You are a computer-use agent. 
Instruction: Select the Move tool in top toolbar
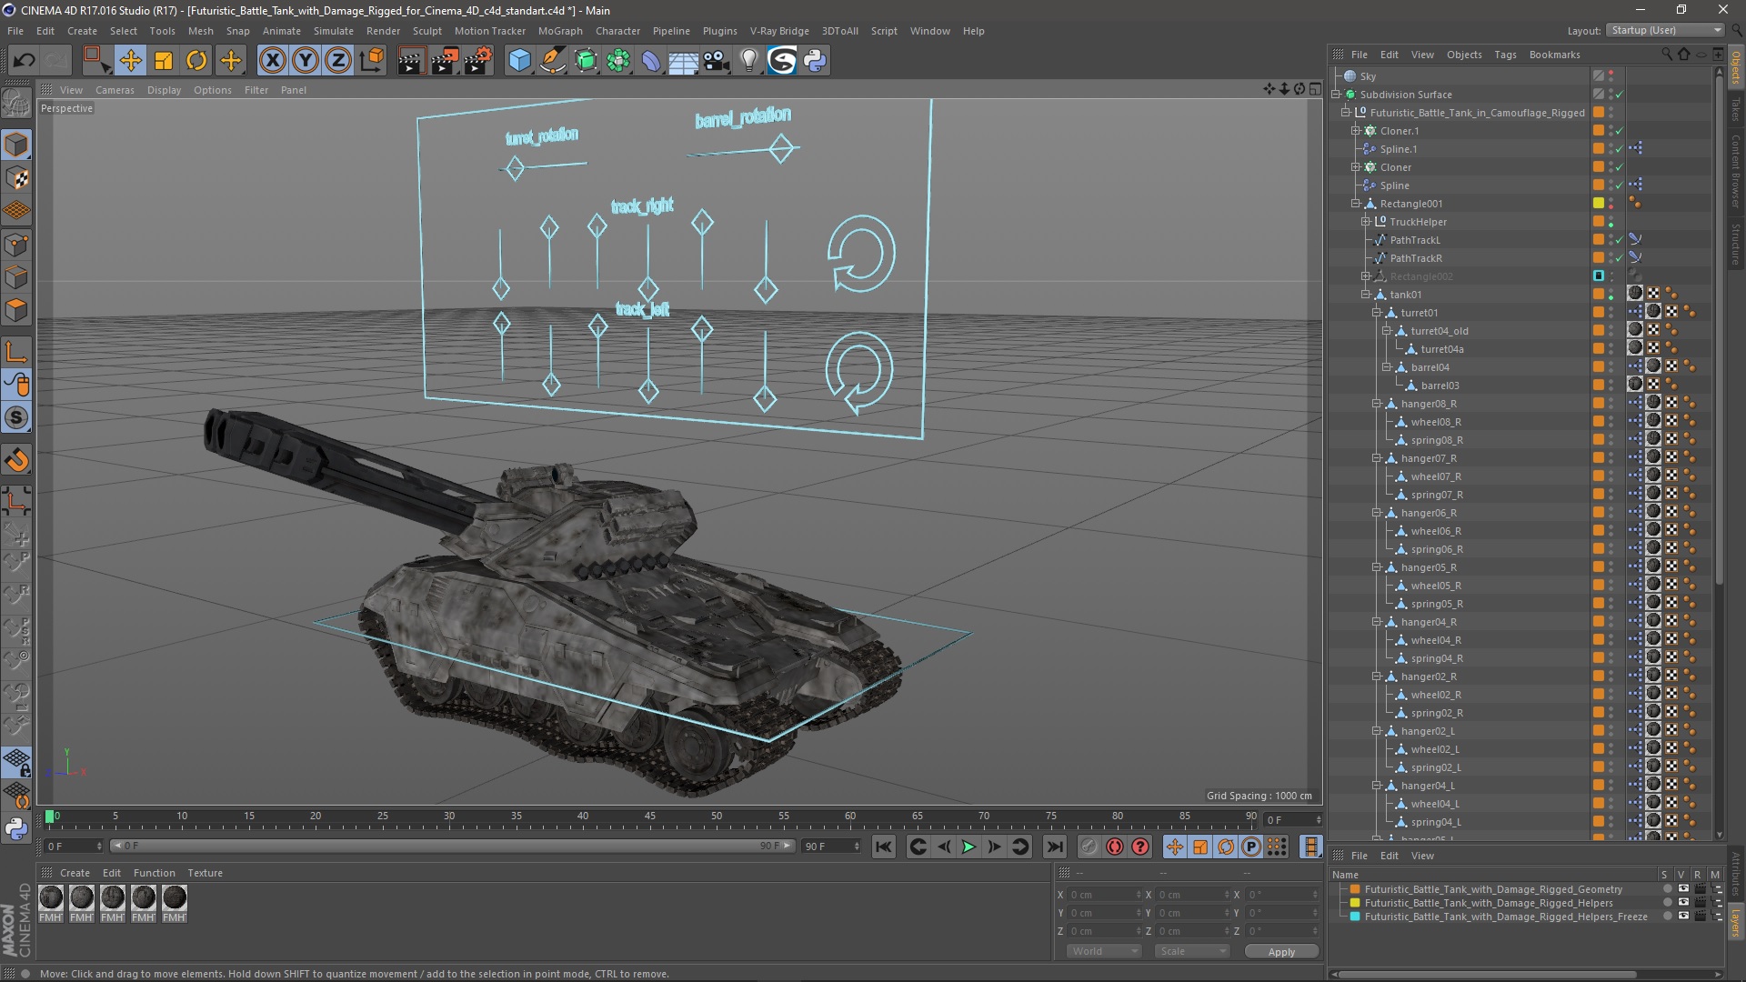(x=130, y=61)
